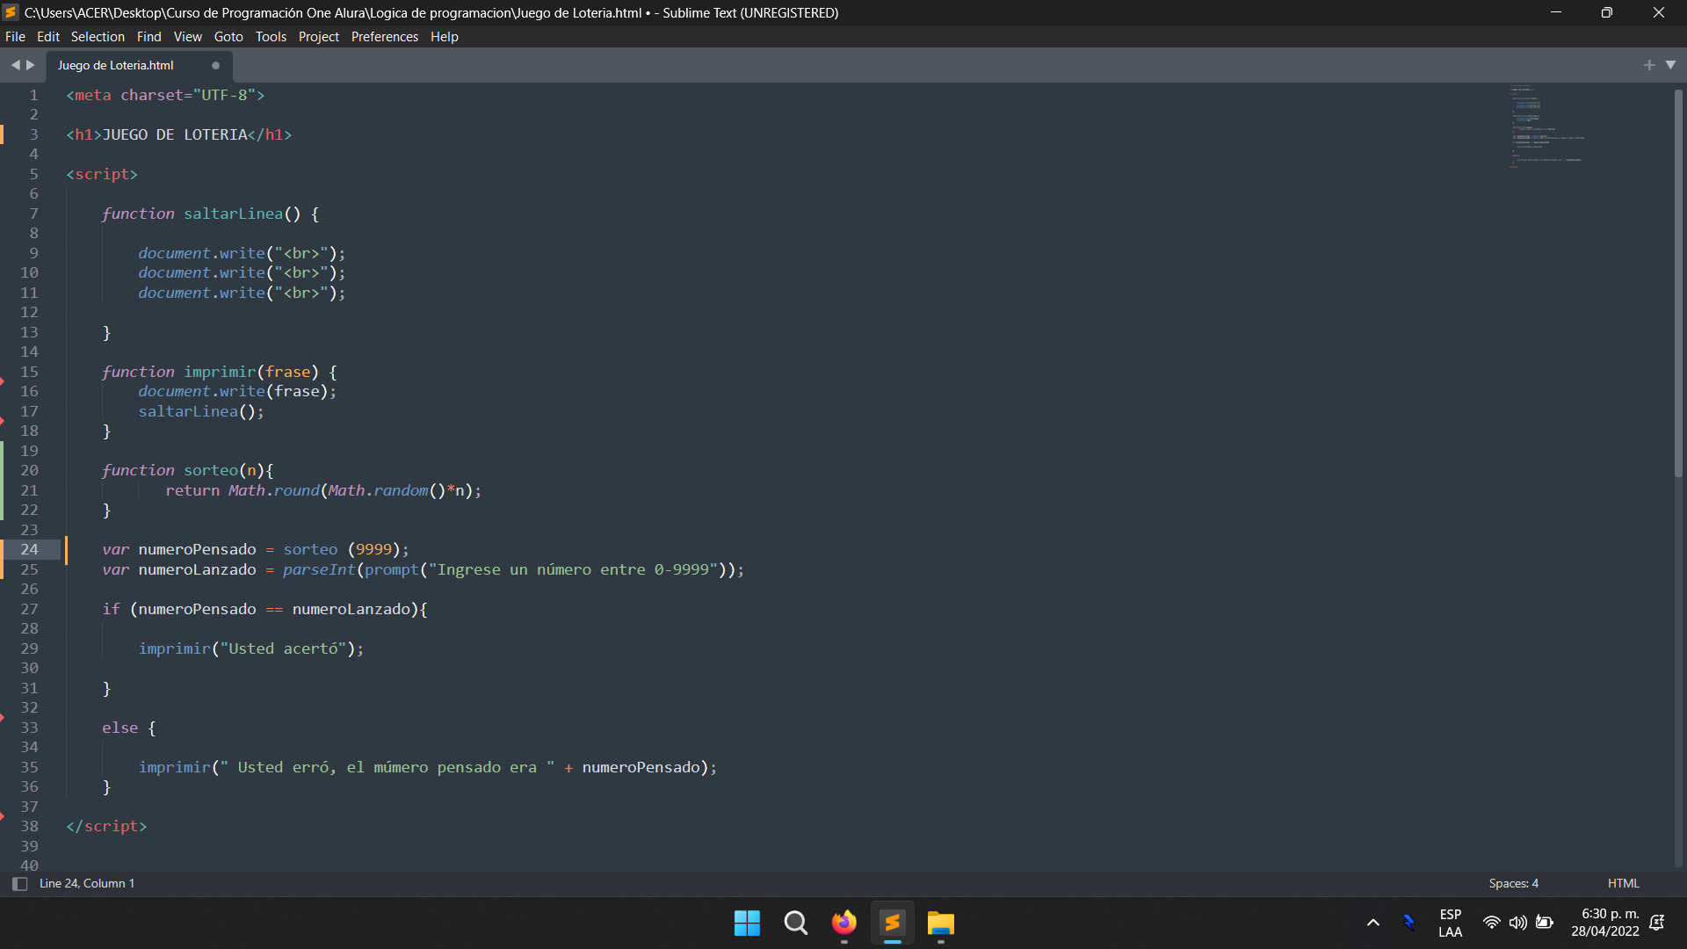The image size is (1687, 949).
Task: Open Wi-Fi network settings icon
Action: click(x=1492, y=923)
